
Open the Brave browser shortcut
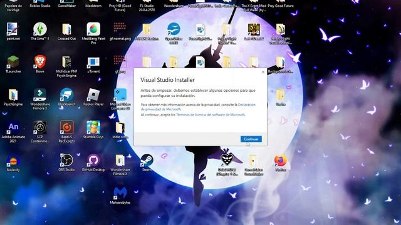pyautogui.click(x=40, y=62)
